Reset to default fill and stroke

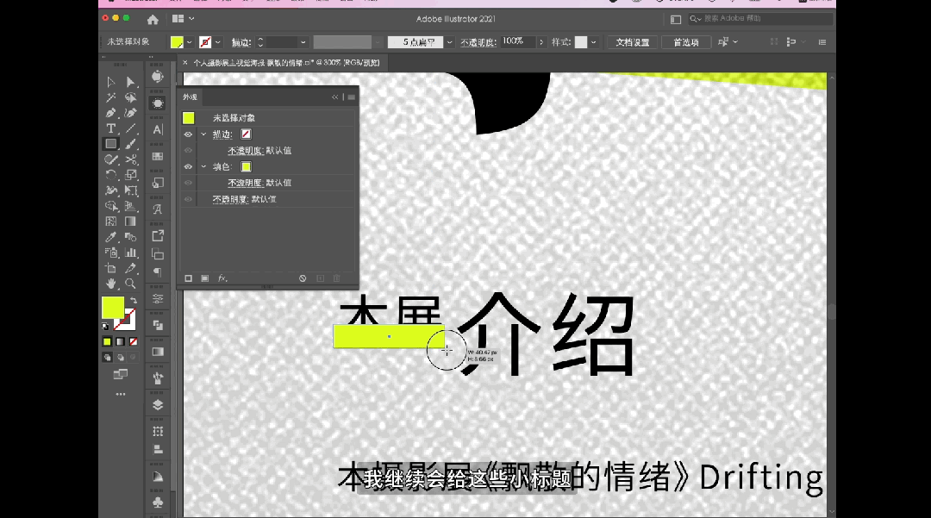click(105, 326)
